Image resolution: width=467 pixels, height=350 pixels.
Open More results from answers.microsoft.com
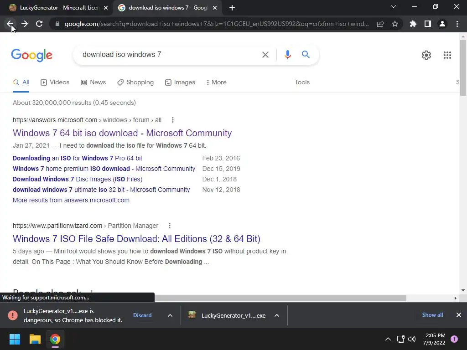(71, 201)
